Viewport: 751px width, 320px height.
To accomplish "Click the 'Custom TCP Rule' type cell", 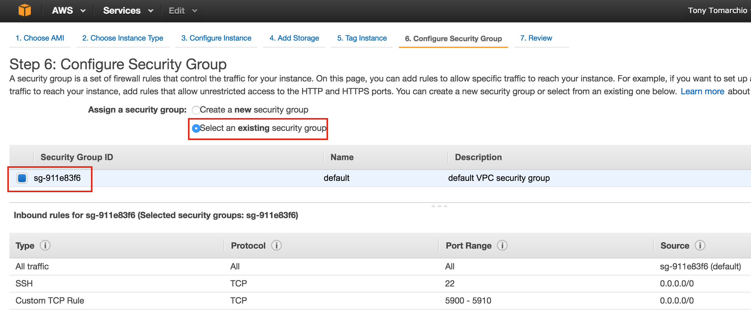I will click(x=50, y=300).
